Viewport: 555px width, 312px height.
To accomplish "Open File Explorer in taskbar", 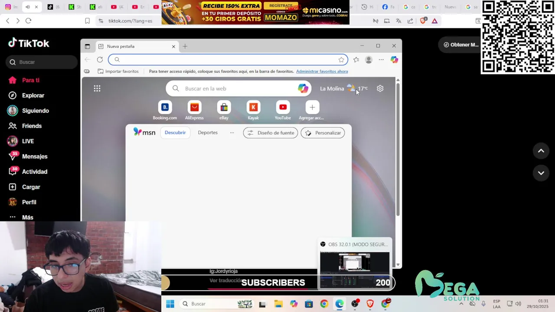I will coord(278,304).
